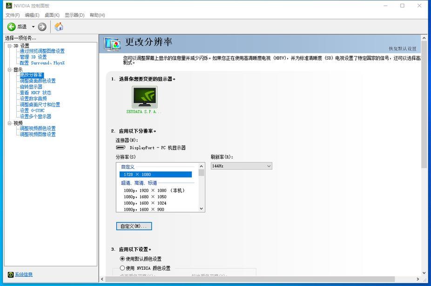Collapse the 显示 tree node
This screenshot has width=431, height=286.
(10, 70)
